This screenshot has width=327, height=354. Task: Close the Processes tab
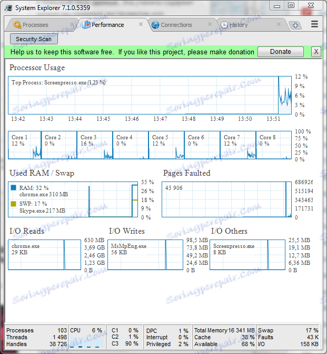(x=72, y=24)
